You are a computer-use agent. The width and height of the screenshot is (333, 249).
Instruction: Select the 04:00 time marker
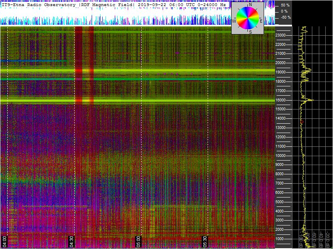(x=5, y=242)
